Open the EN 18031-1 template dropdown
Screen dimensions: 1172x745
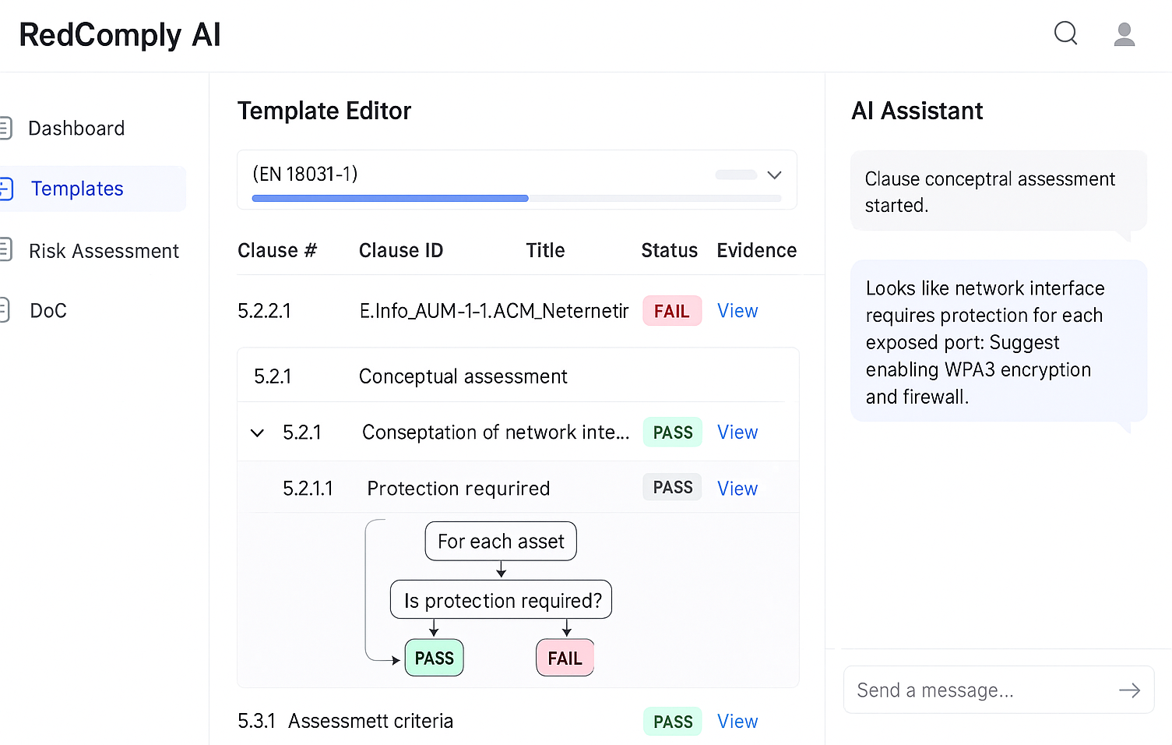click(x=773, y=175)
